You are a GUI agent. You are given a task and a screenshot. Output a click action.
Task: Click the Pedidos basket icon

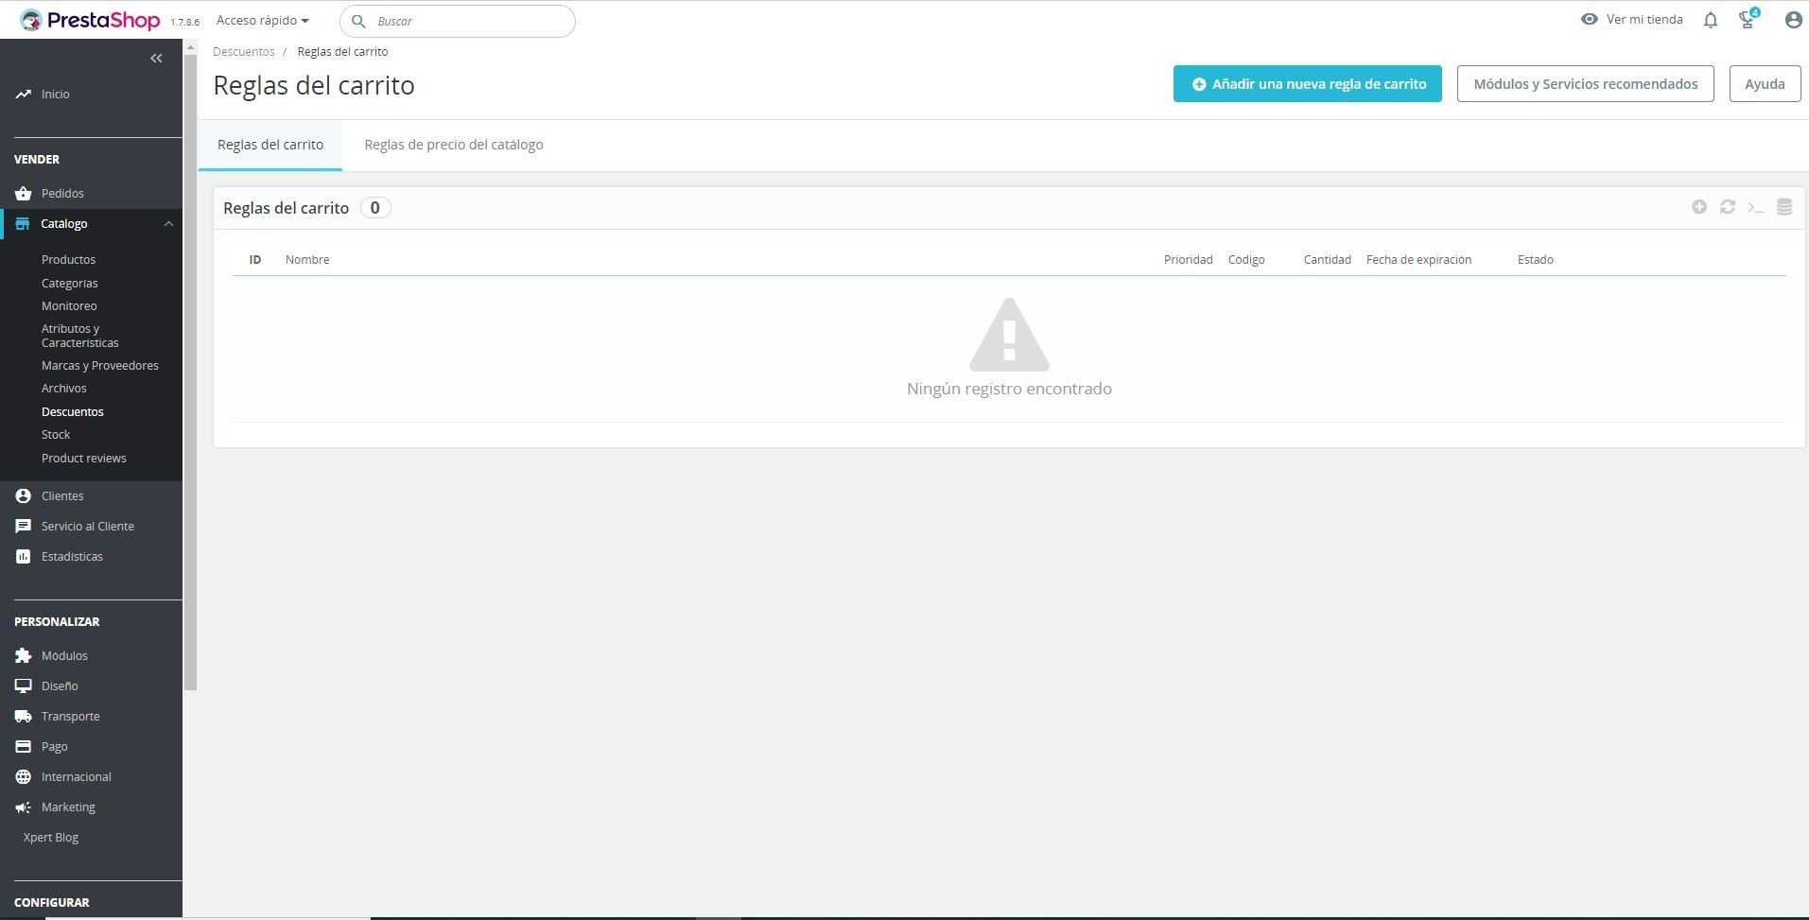(23, 193)
